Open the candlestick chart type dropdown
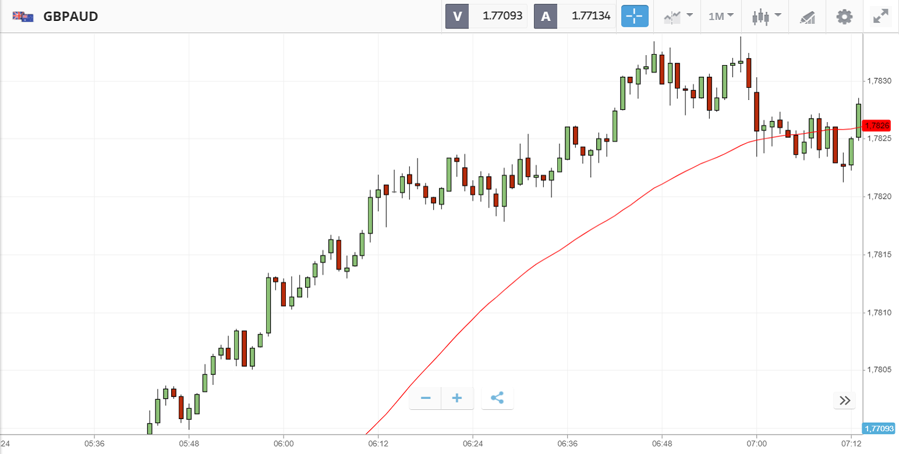The width and height of the screenshot is (899, 454). [766, 16]
